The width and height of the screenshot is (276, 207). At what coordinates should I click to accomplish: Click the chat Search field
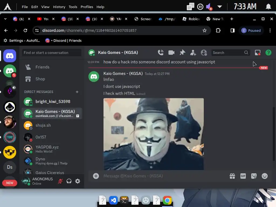pos(230,53)
